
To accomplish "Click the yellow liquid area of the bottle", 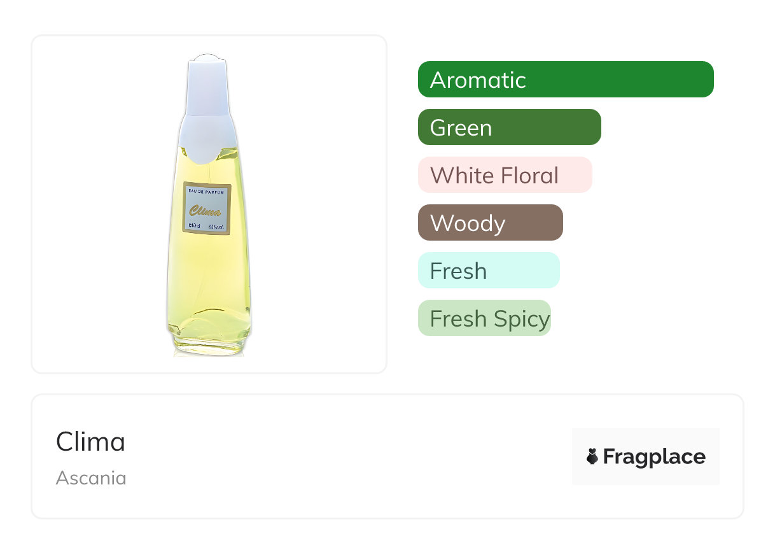I will pos(209,280).
